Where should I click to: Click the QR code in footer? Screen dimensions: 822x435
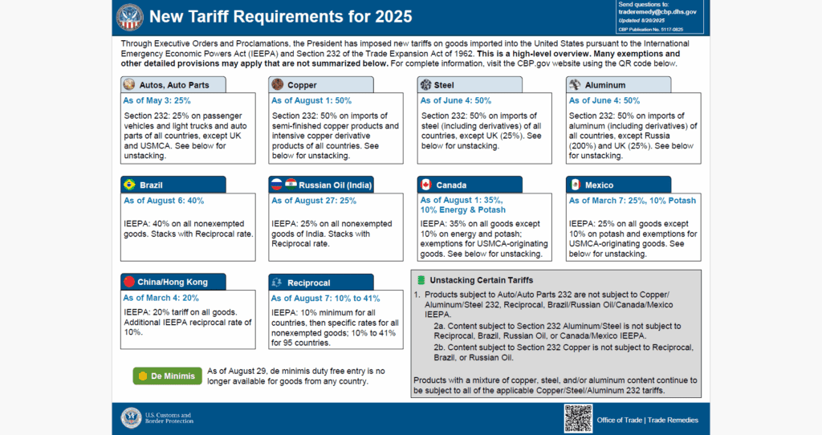[578, 417]
